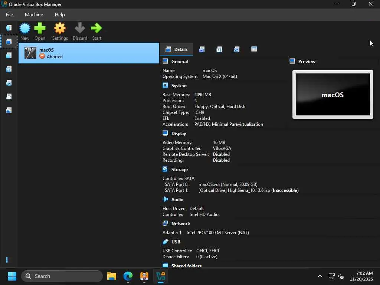Click the Storage section heading
This screenshot has height=285, width=380.
tap(180, 170)
